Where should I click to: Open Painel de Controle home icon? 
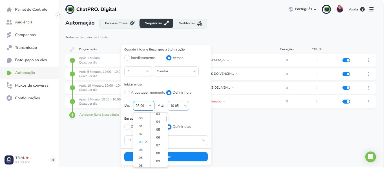(9, 10)
